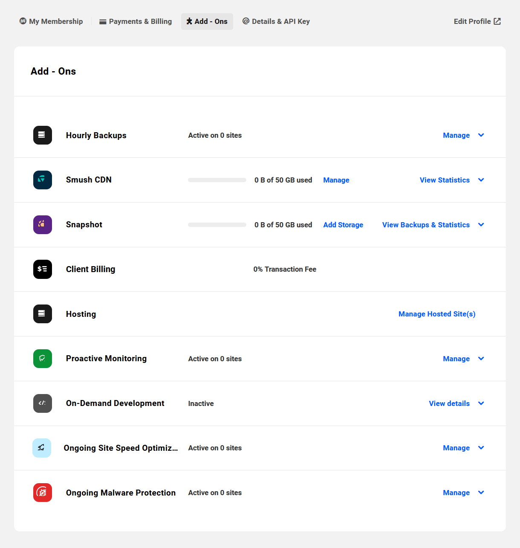This screenshot has height=548, width=520.
Task: Click the Hosting server icon
Action: (43, 314)
